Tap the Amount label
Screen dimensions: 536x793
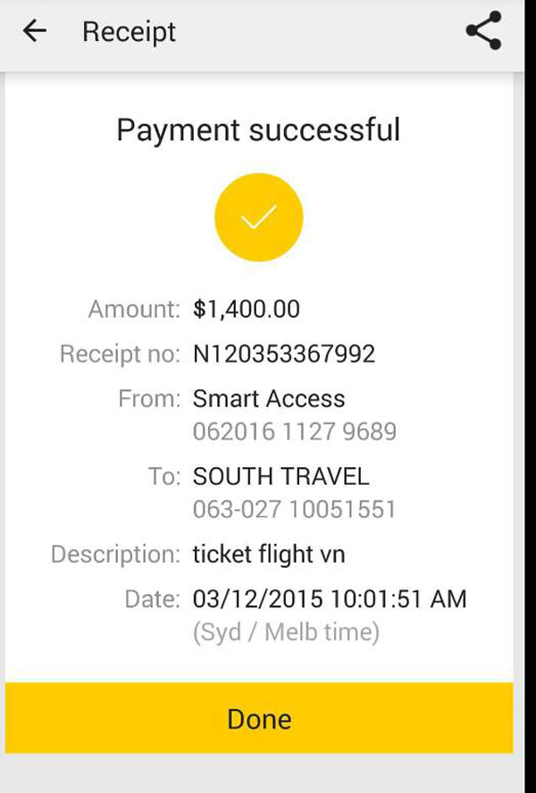(x=134, y=309)
